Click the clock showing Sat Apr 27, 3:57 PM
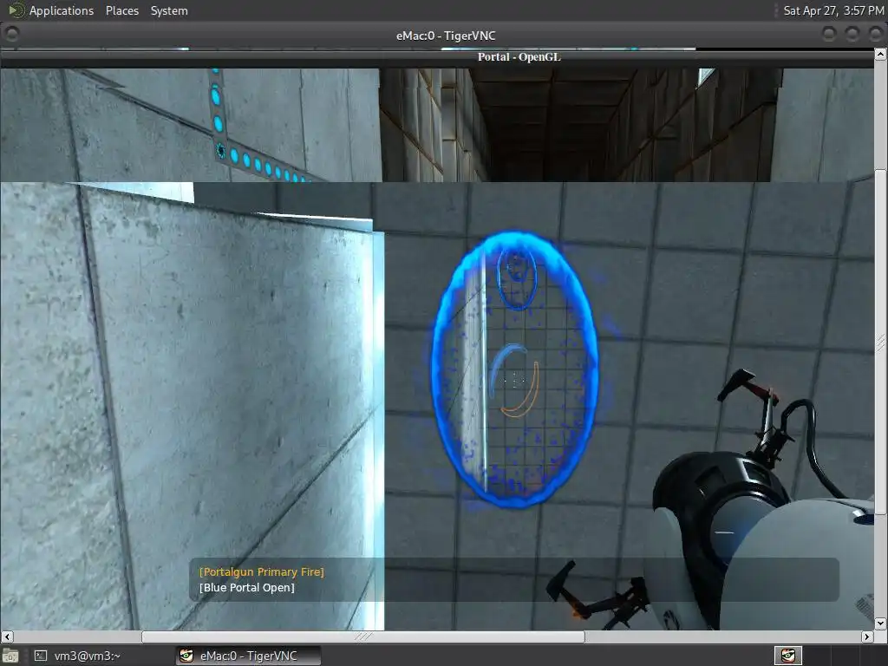This screenshot has width=888, height=666. point(833,10)
